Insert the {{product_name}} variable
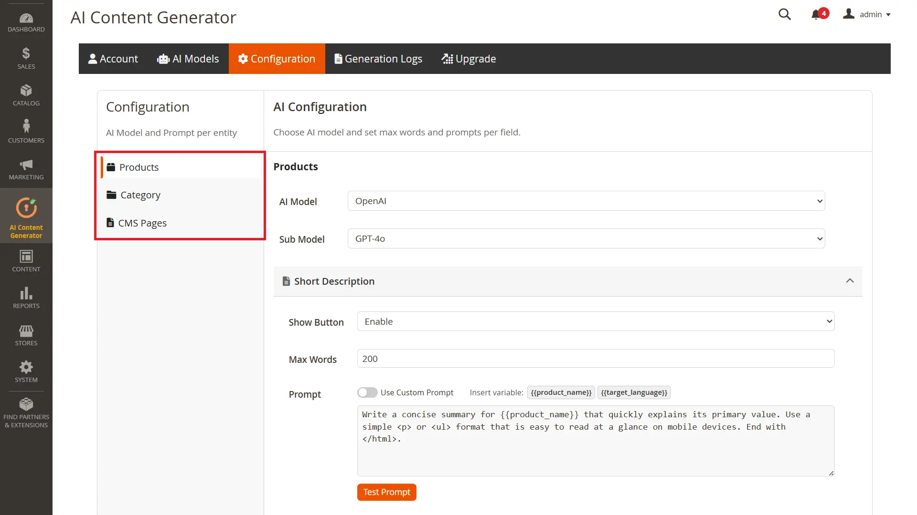 [561, 392]
